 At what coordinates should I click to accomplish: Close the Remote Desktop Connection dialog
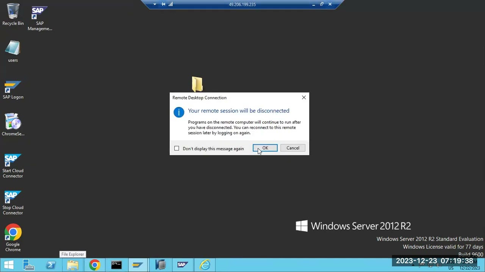[x=304, y=97]
